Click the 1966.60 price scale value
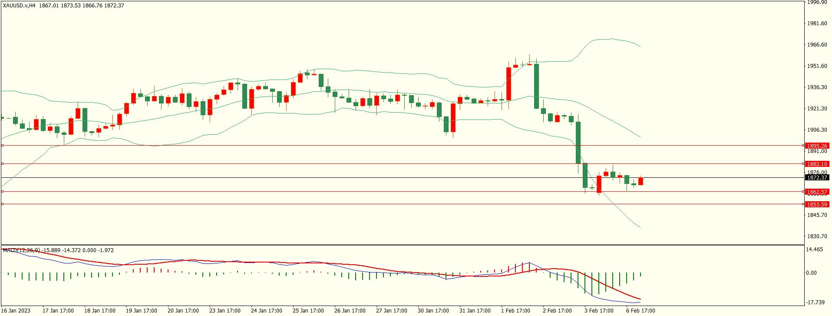Image resolution: width=832 pixels, height=316 pixels. click(817, 45)
